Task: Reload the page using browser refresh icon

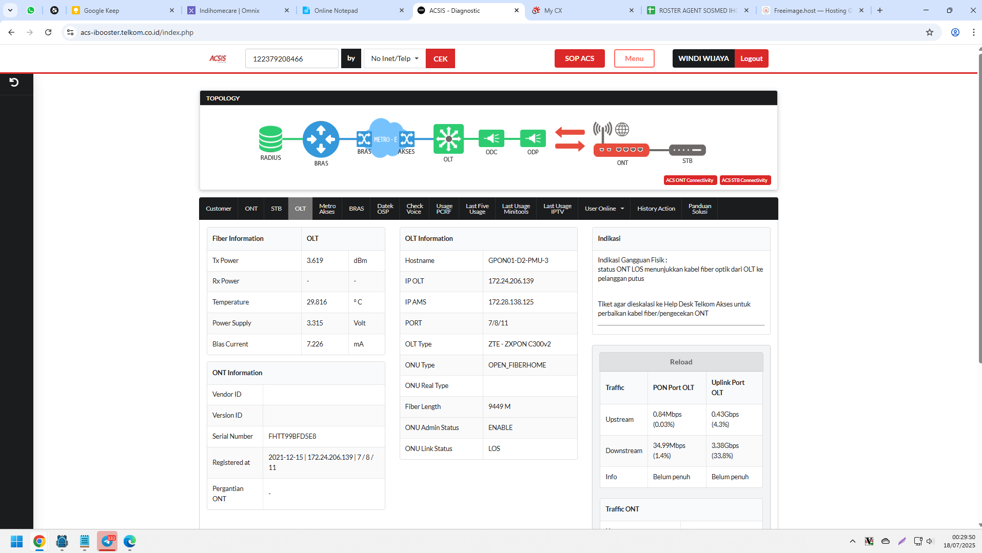Action: 48,32
